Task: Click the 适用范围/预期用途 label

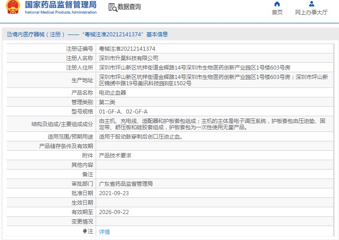Action: 70,137
